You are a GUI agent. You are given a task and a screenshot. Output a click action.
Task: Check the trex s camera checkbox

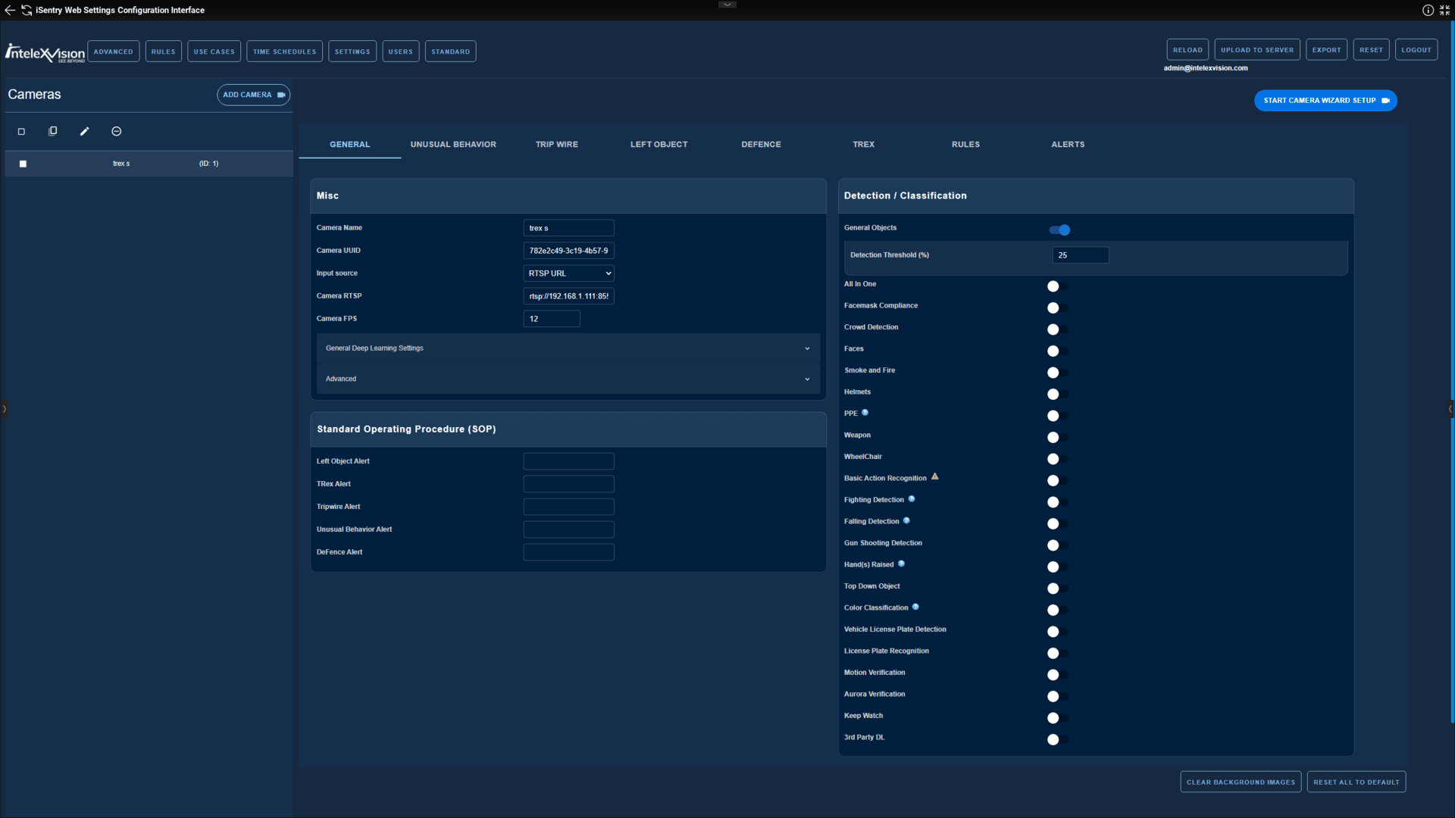click(23, 164)
